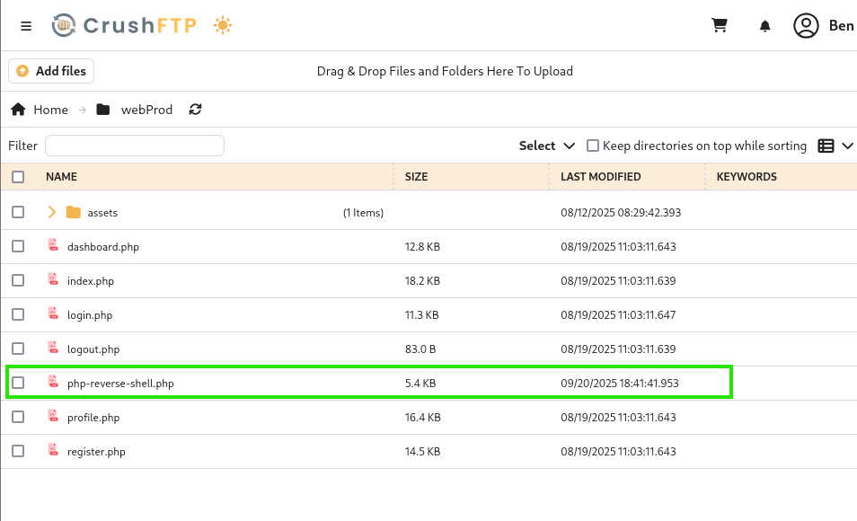The height and width of the screenshot is (521, 857).
Task: Enable keep directories on top while sorting
Action: tap(593, 146)
